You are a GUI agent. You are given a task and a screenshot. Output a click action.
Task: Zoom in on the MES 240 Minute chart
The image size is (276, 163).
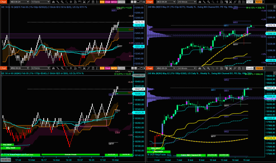208,2
